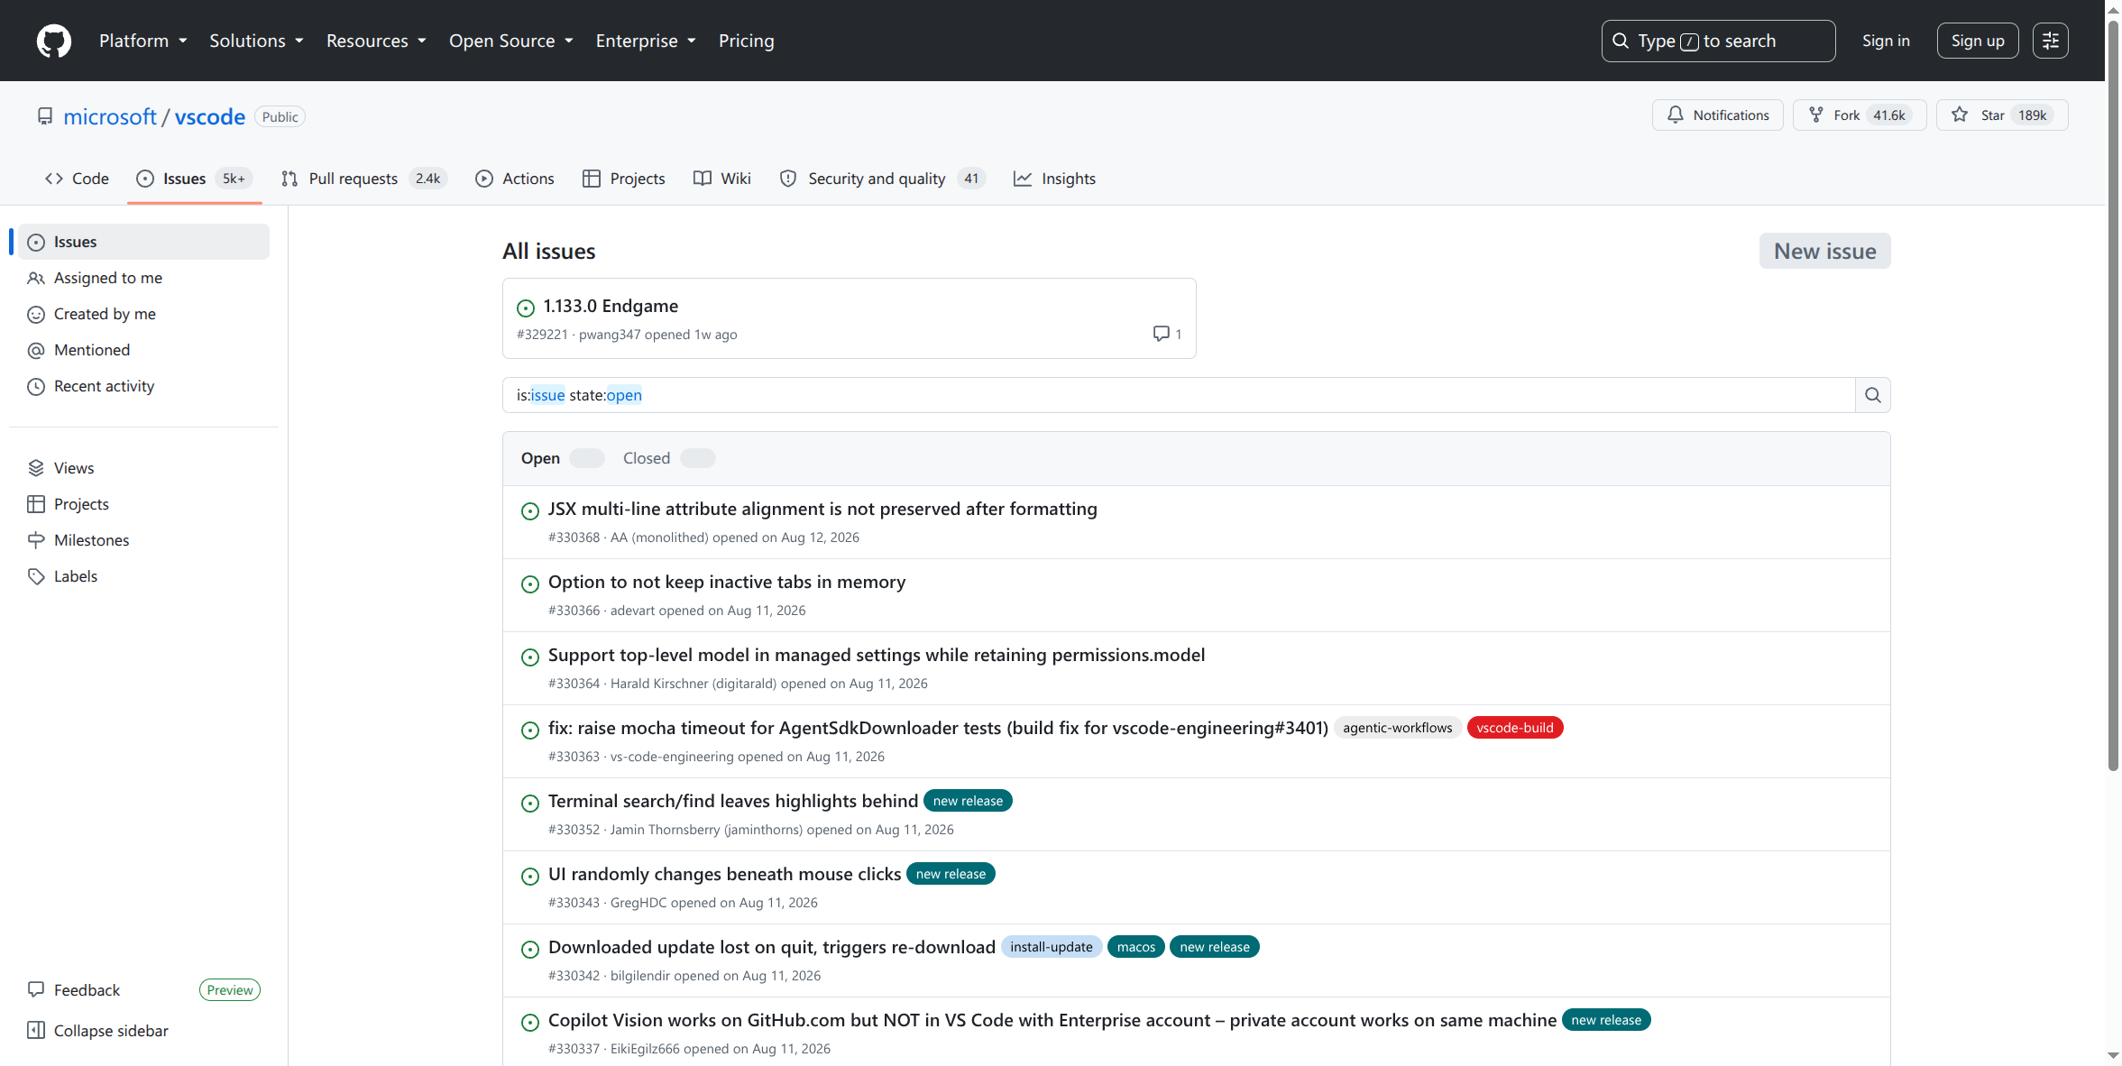
Task: Open 'Option to not keep inactive tabs' issue
Action: click(x=727, y=582)
